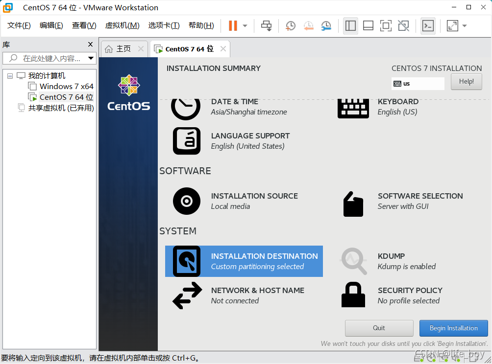Open the stretch display dropdown arrow
This screenshot has width=492, height=364.
tap(465, 26)
